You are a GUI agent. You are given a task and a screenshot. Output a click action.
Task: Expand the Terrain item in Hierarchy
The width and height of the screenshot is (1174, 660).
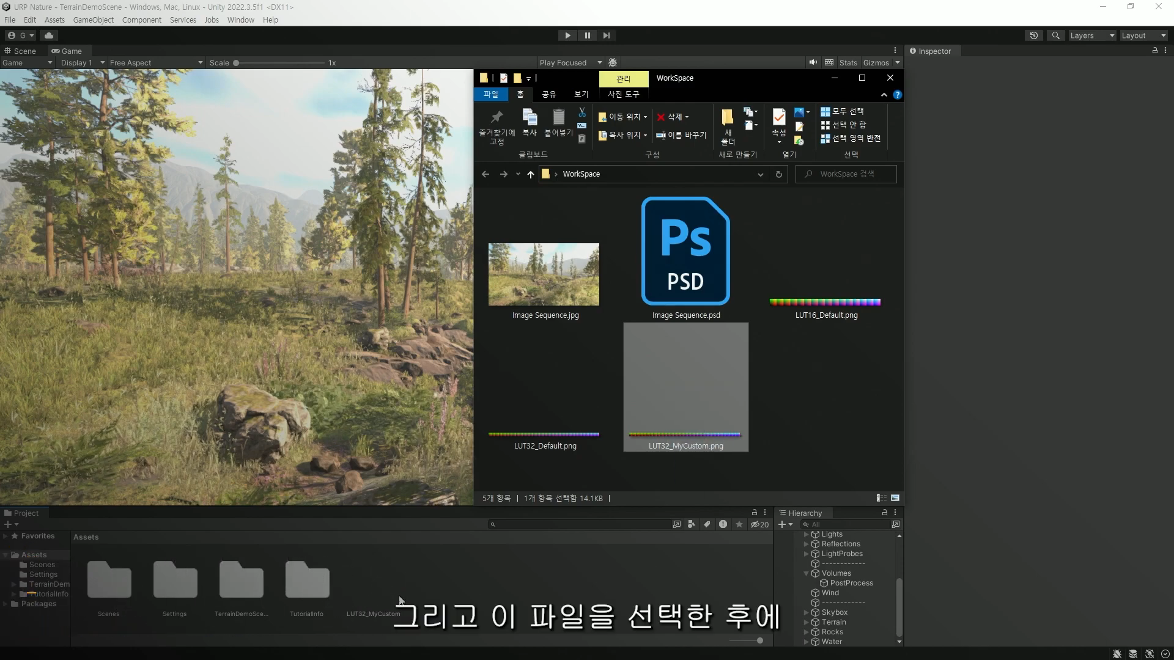coord(806,622)
